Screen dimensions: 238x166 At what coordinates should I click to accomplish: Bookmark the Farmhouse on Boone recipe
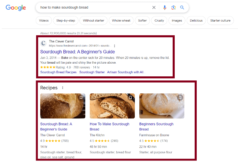[180, 98]
